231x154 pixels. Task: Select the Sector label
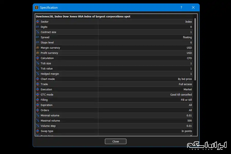44,22
